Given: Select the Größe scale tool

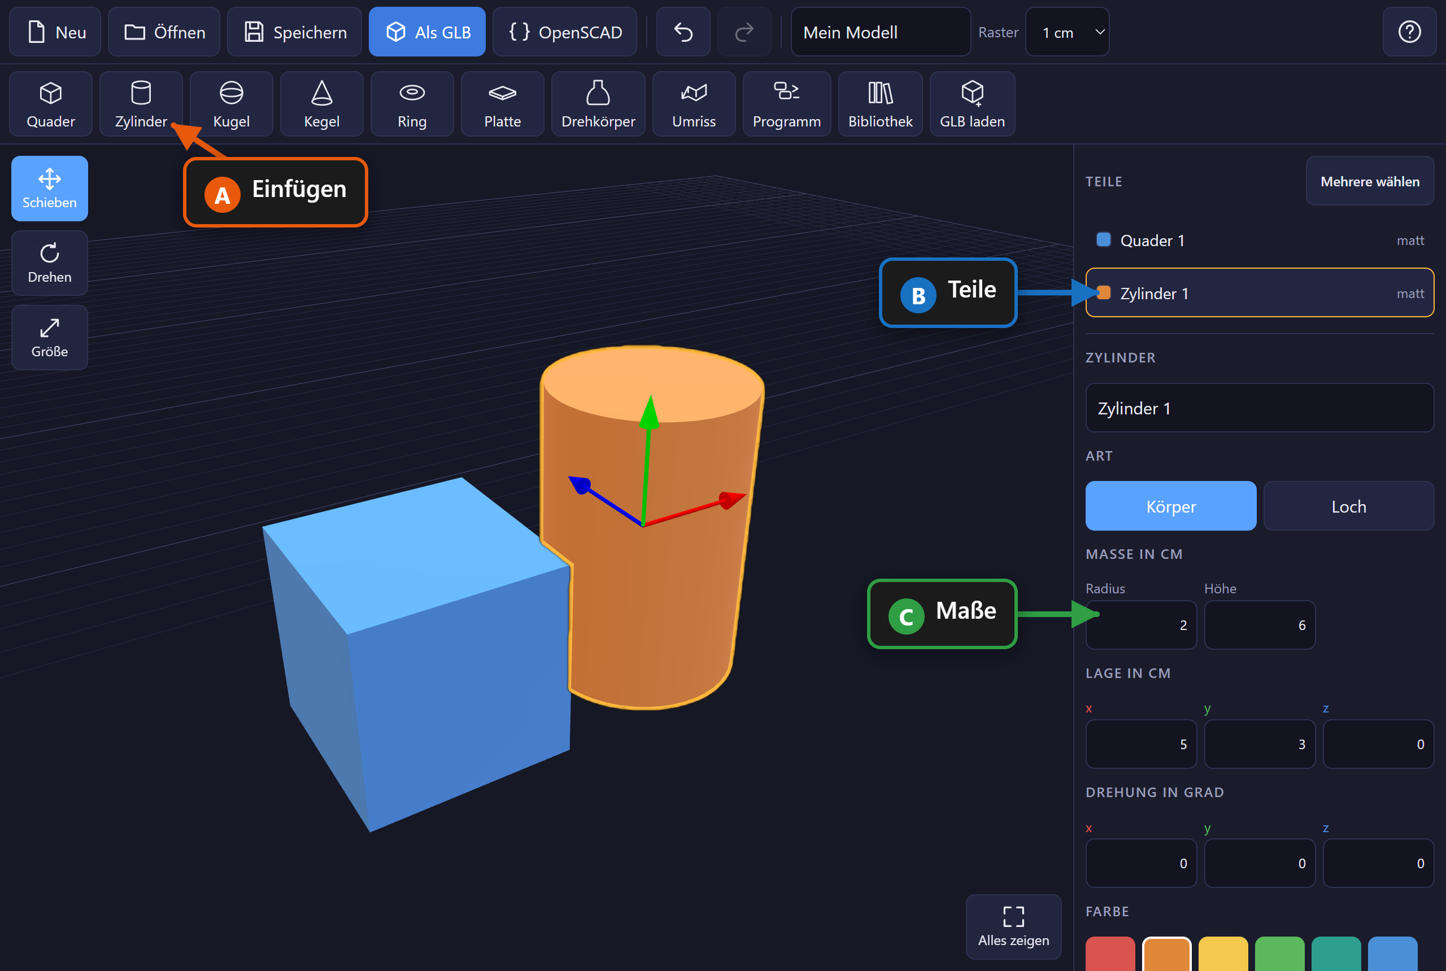Looking at the screenshot, I should click(50, 338).
